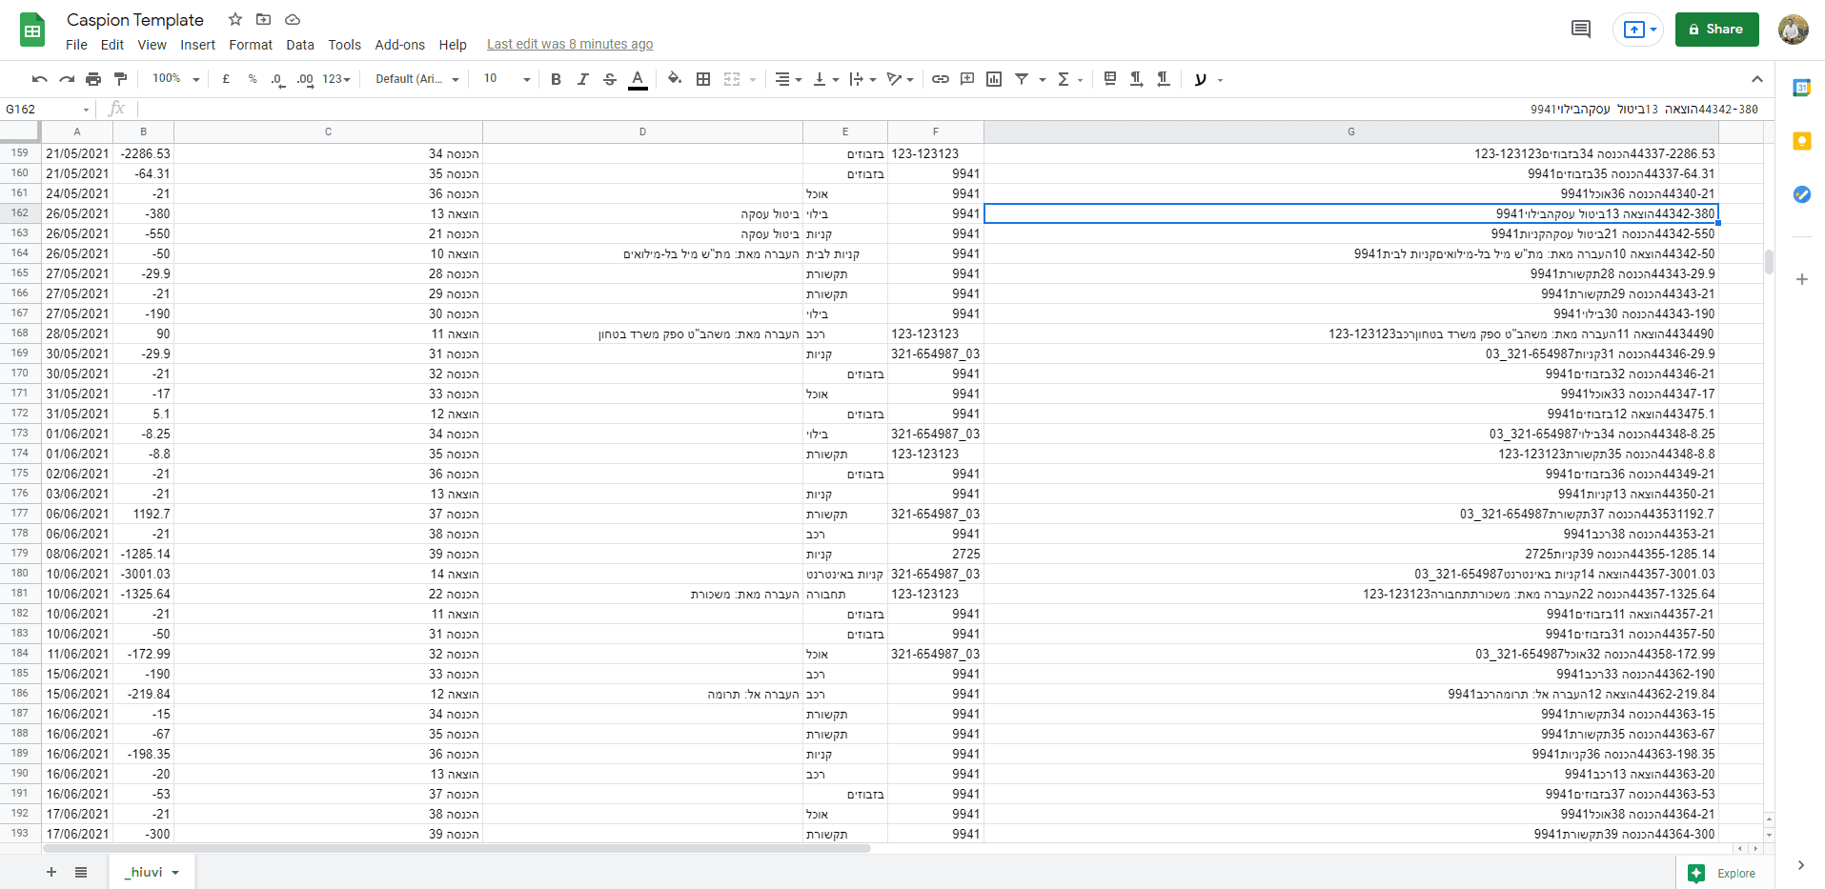Open Google Sheets home icon
The width and height of the screenshot is (1825, 889).
pyautogui.click(x=32, y=30)
